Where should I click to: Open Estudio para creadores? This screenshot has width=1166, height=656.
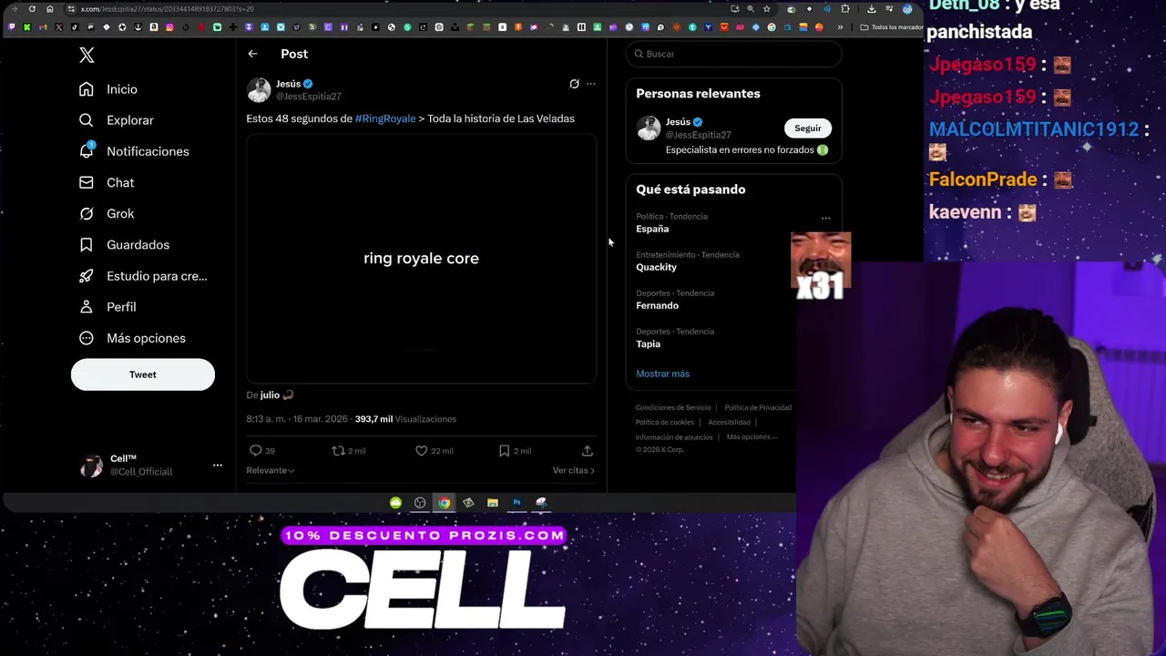click(143, 275)
